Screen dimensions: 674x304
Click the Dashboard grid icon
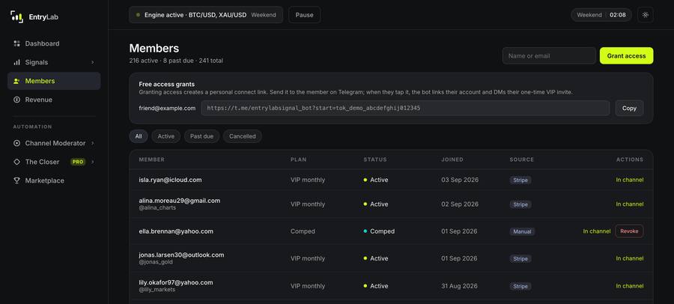tap(16, 43)
